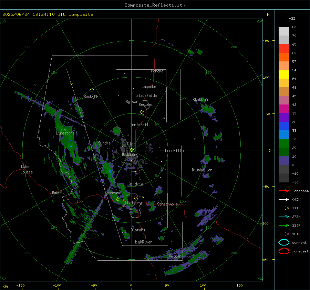Click the orange 111V arrow legend icon
Image resolution: width=310 pixels, height=290 pixels.
click(x=284, y=208)
